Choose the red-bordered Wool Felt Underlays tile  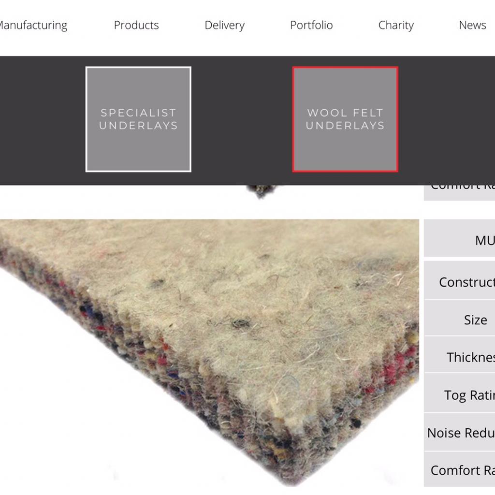[345, 119]
